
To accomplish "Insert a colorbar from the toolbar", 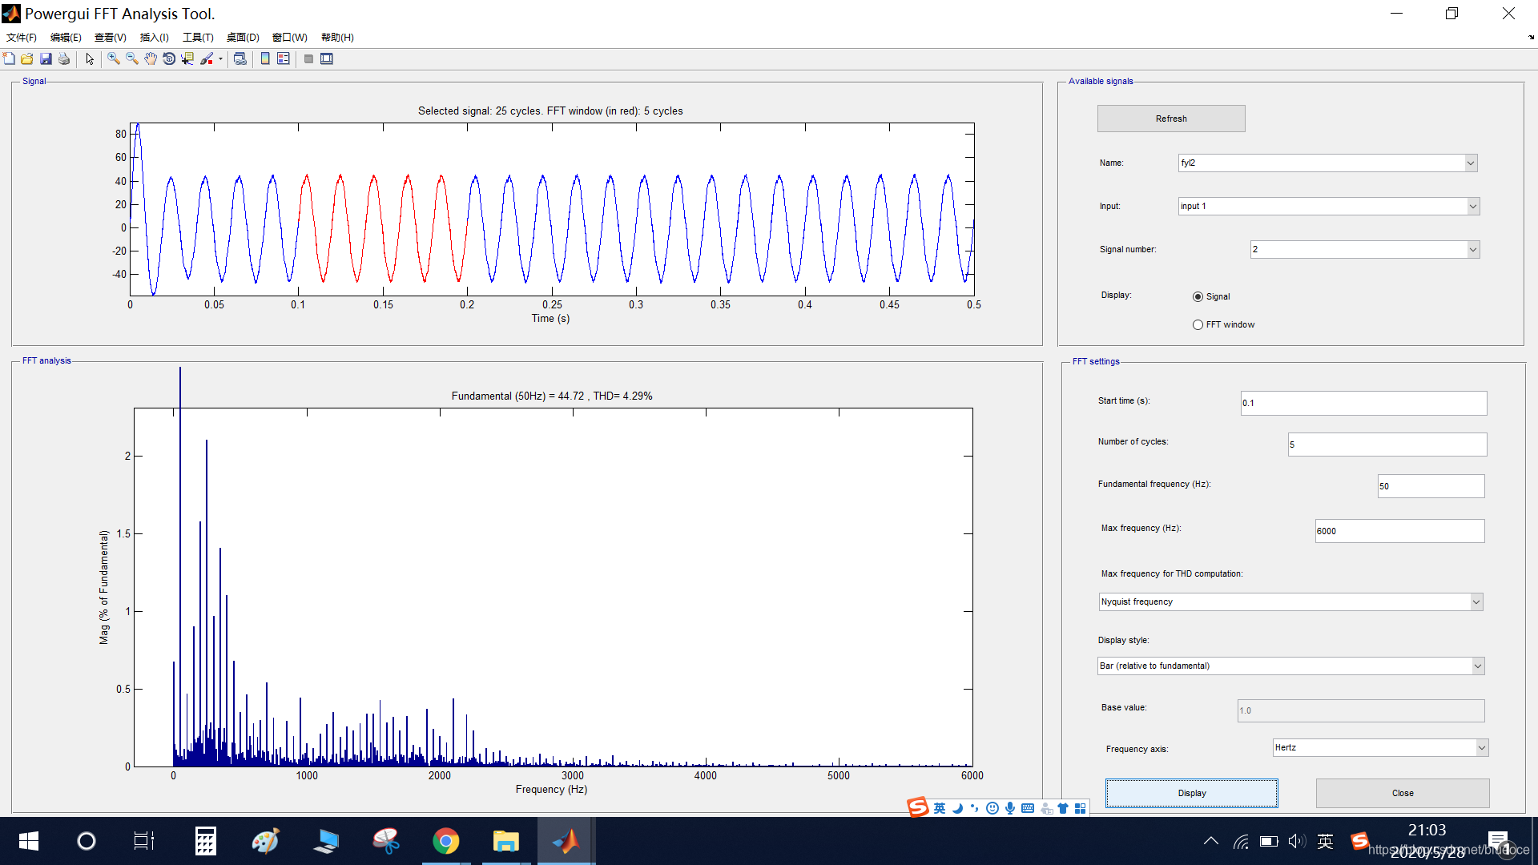I will click(x=265, y=58).
